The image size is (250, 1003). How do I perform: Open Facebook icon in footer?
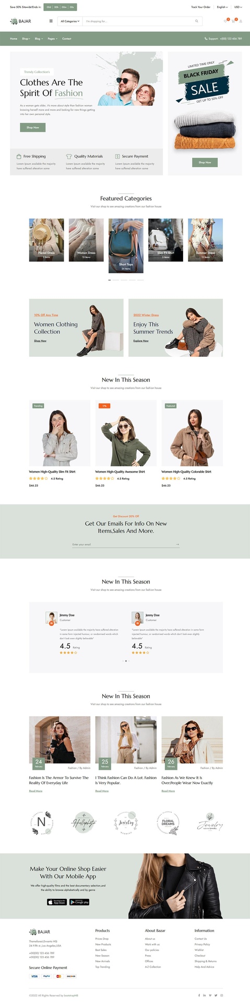point(199,995)
